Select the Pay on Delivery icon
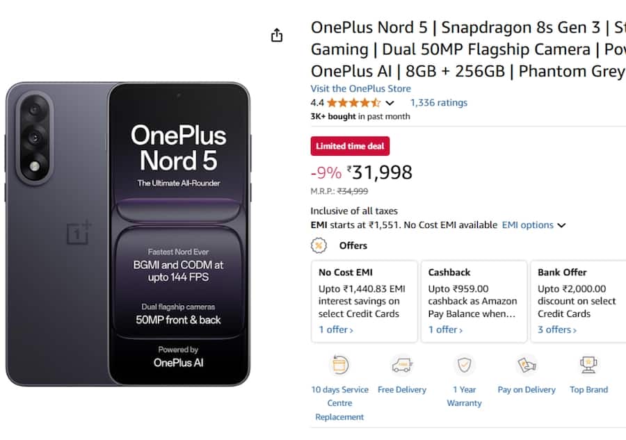 tap(526, 364)
